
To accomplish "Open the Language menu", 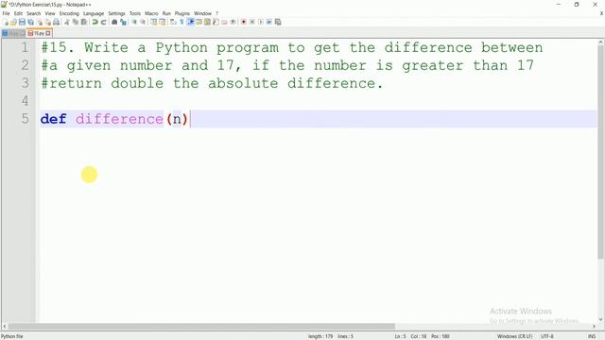I will pos(94,13).
